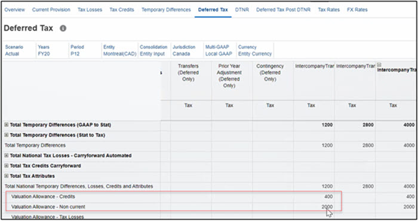This screenshot has height=221, width=418.
Task: Expand Total National Tax Losses - Carryforward Automated
Action: tap(7, 155)
